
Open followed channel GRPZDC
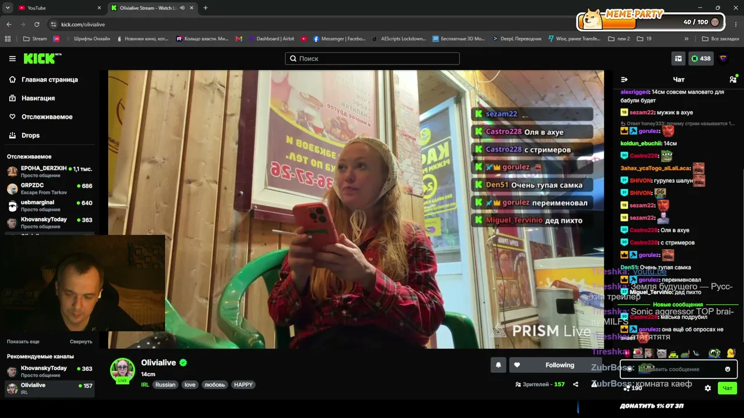click(x=49, y=189)
